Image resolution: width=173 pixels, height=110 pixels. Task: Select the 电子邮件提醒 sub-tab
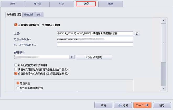(x=14, y=15)
